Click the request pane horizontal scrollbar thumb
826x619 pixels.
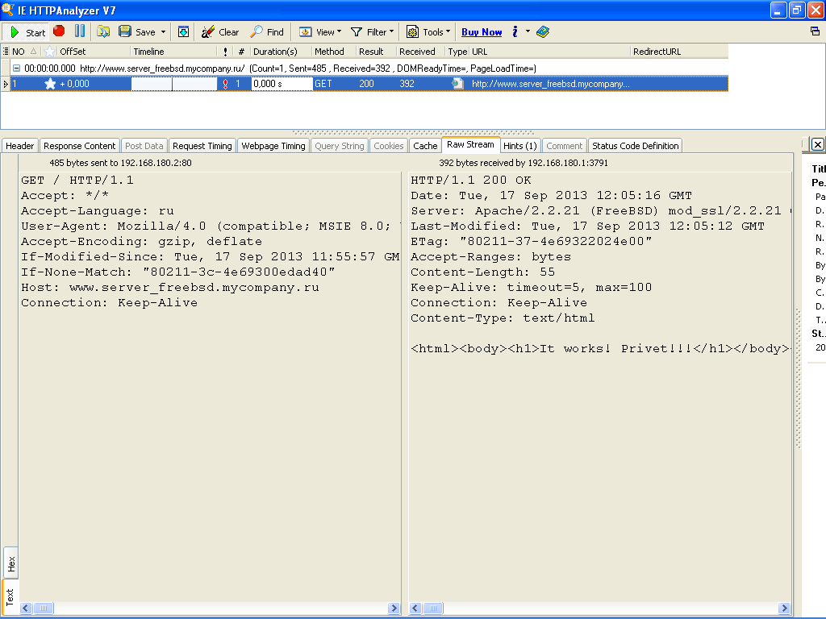pyautogui.click(x=44, y=608)
